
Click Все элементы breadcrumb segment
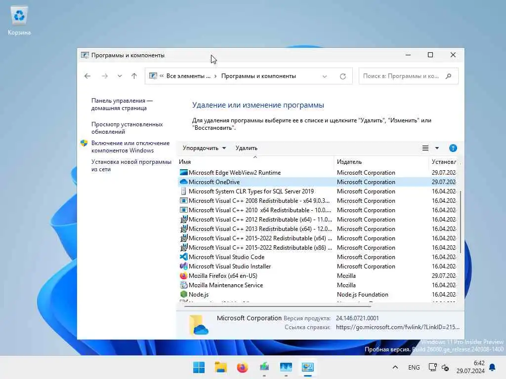(188, 76)
